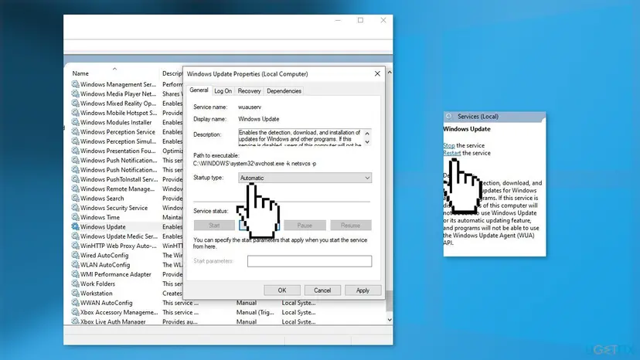
Task: Click the Windows Media Player Network gear icon
Action: pyautogui.click(x=75, y=93)
